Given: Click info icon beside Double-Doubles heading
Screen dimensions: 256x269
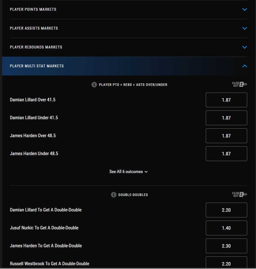Looking at the screenshot, I should point(114,195).
